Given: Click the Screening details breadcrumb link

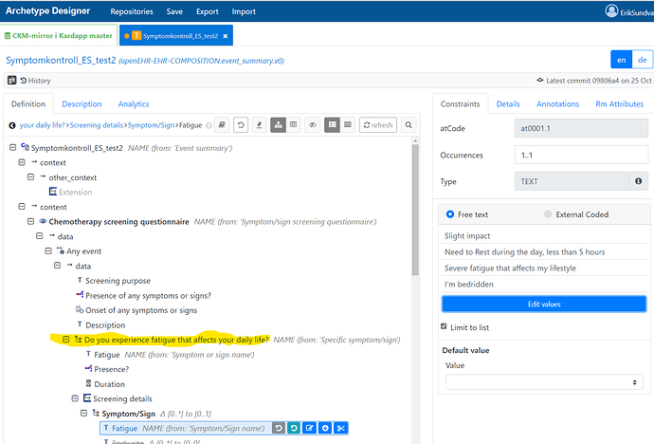Looking at the screenshot, I should pyautogui.click(x=97, y=125).
